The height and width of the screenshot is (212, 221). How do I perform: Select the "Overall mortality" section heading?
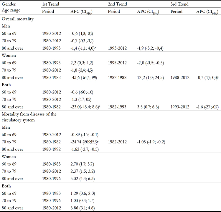point(17,19)
